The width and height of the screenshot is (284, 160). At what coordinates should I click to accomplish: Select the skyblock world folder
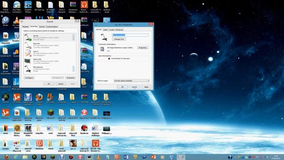pyautogui.click(x=106, y=7)
